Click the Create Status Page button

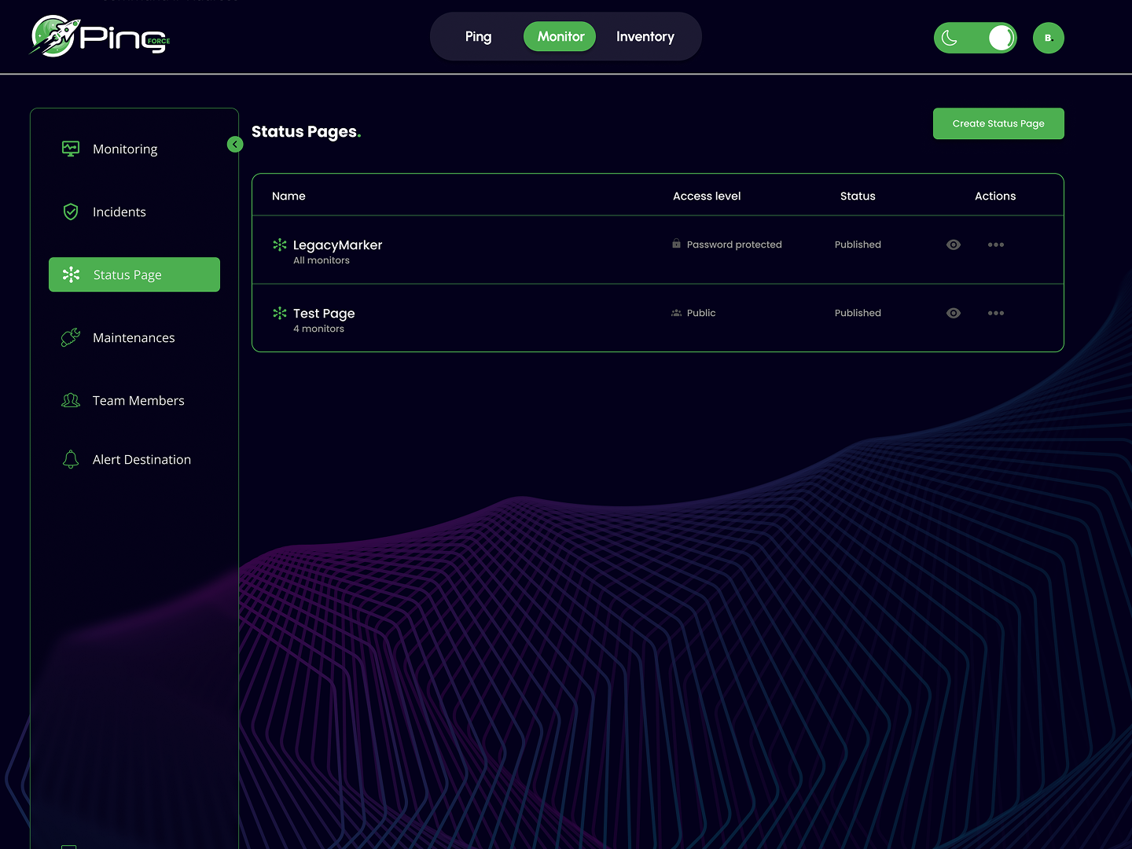coord(998,123)
